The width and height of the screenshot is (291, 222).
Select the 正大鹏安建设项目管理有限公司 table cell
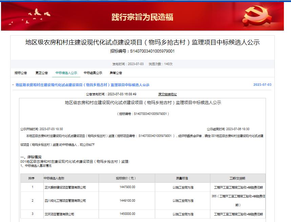coord(65,187)
